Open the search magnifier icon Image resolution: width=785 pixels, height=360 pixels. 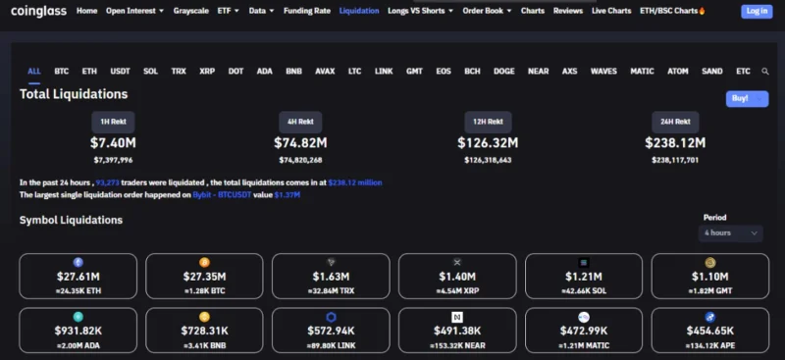tap(765, 72)
